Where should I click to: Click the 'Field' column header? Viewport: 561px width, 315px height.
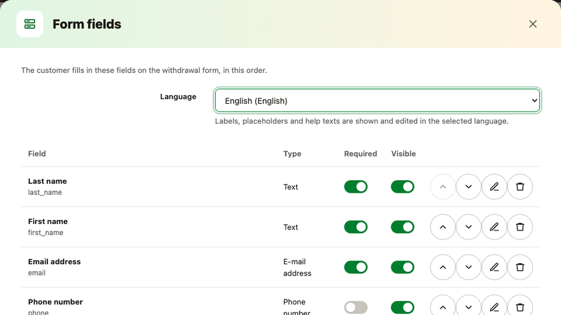tap(37, 154)
